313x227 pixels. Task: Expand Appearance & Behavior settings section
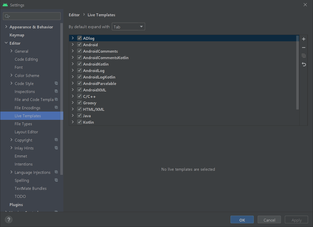pos(6,27)
